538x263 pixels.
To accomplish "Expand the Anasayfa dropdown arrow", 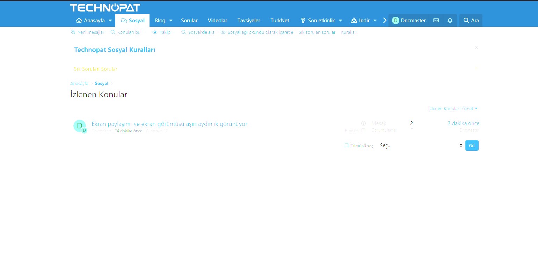I will (110, 20).
